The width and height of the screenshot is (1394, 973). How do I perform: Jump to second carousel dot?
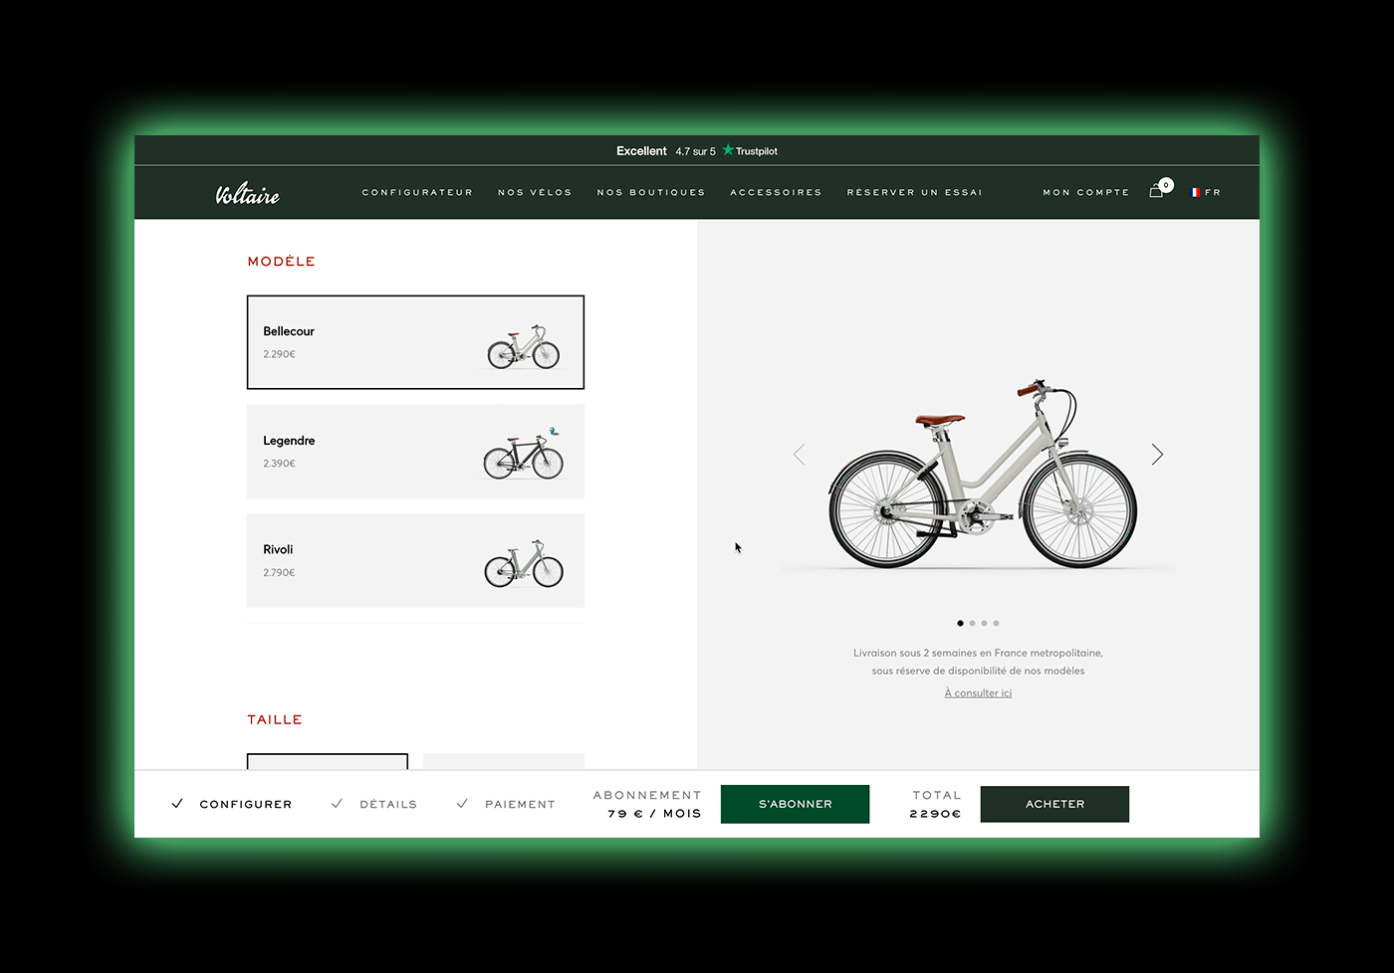(972, 624)
